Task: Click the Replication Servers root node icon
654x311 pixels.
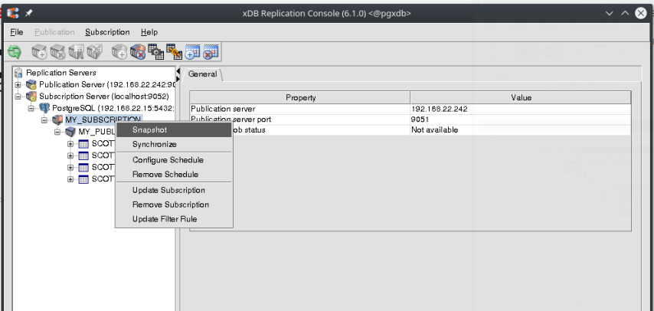Action: point(18,73)
